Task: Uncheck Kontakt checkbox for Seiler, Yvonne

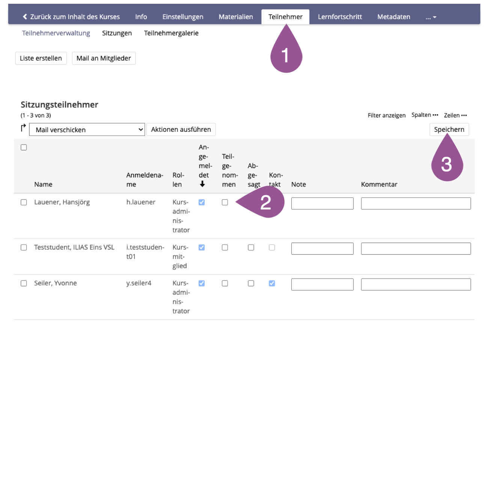Action: tap(272, 283)
